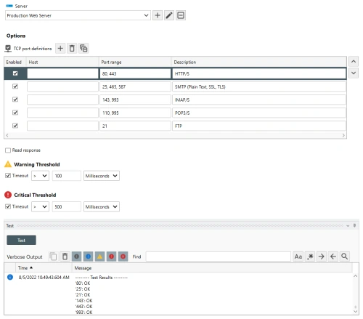Toggle match case Aa in Find
363x319 pixels.
pos(298,257)
